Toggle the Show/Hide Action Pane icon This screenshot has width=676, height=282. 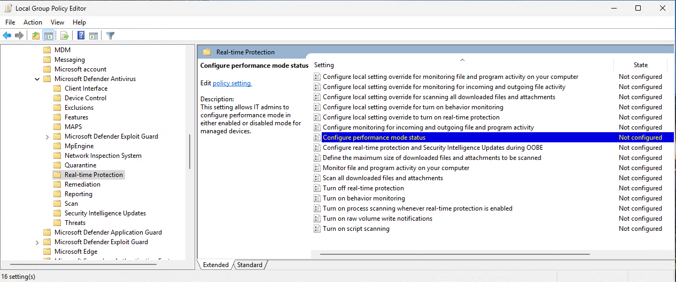point(94,36)
